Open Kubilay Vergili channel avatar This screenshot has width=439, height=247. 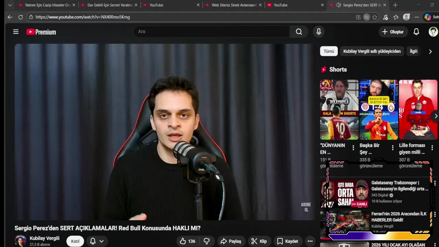tap(21, 241)
